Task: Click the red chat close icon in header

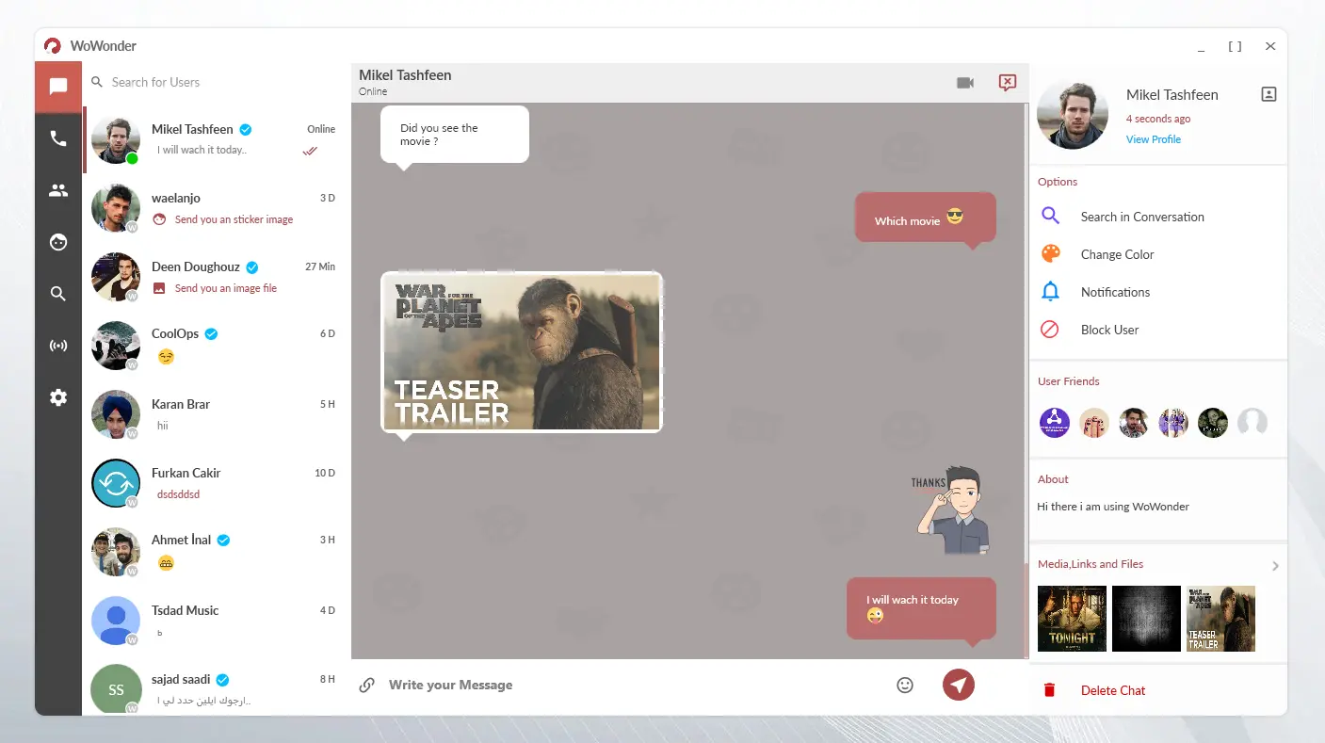Action: [1008, 83]
